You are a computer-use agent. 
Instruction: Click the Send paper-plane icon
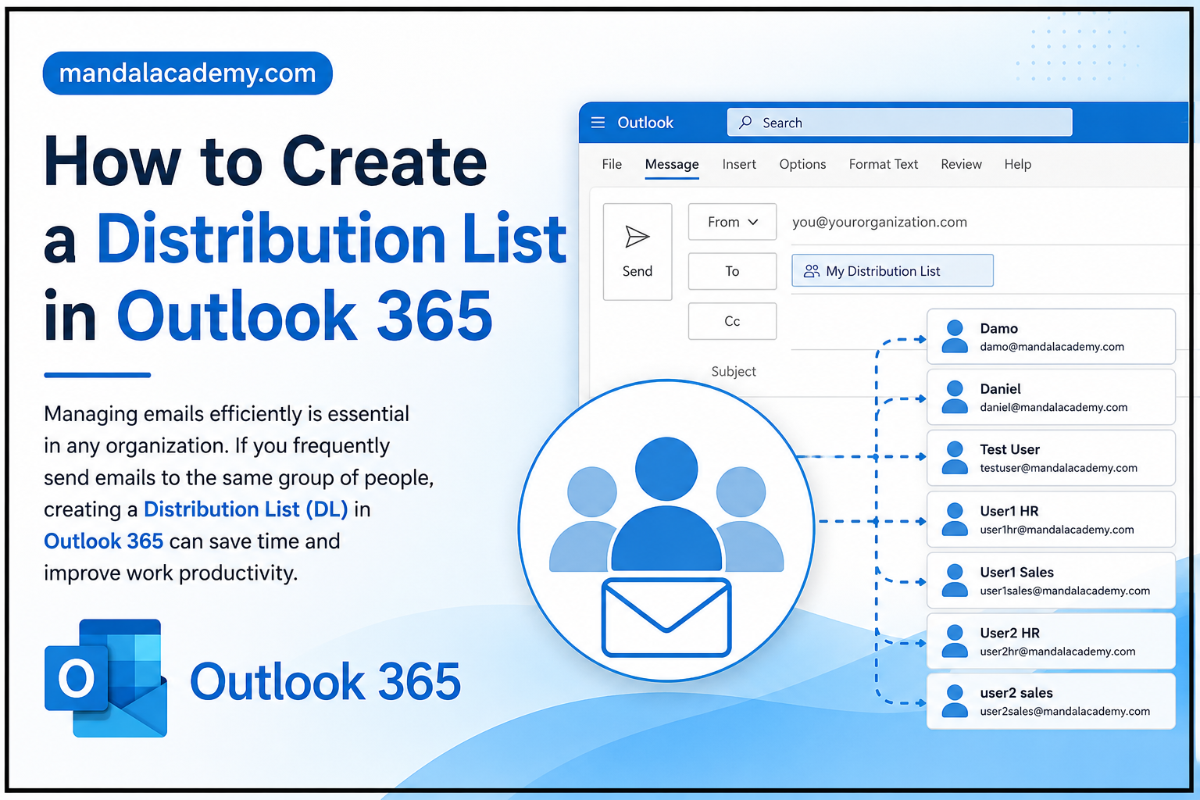point(637,237)
